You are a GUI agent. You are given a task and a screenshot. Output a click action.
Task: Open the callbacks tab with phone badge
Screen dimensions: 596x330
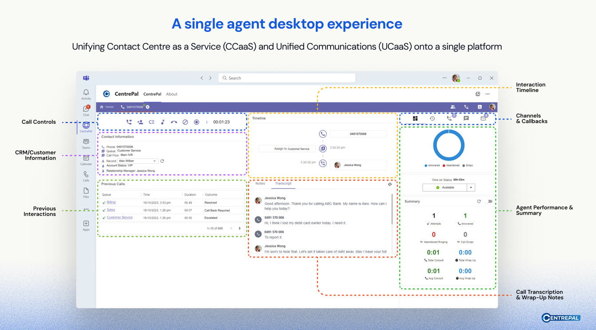pyautogui.click(x=449, y=118)
